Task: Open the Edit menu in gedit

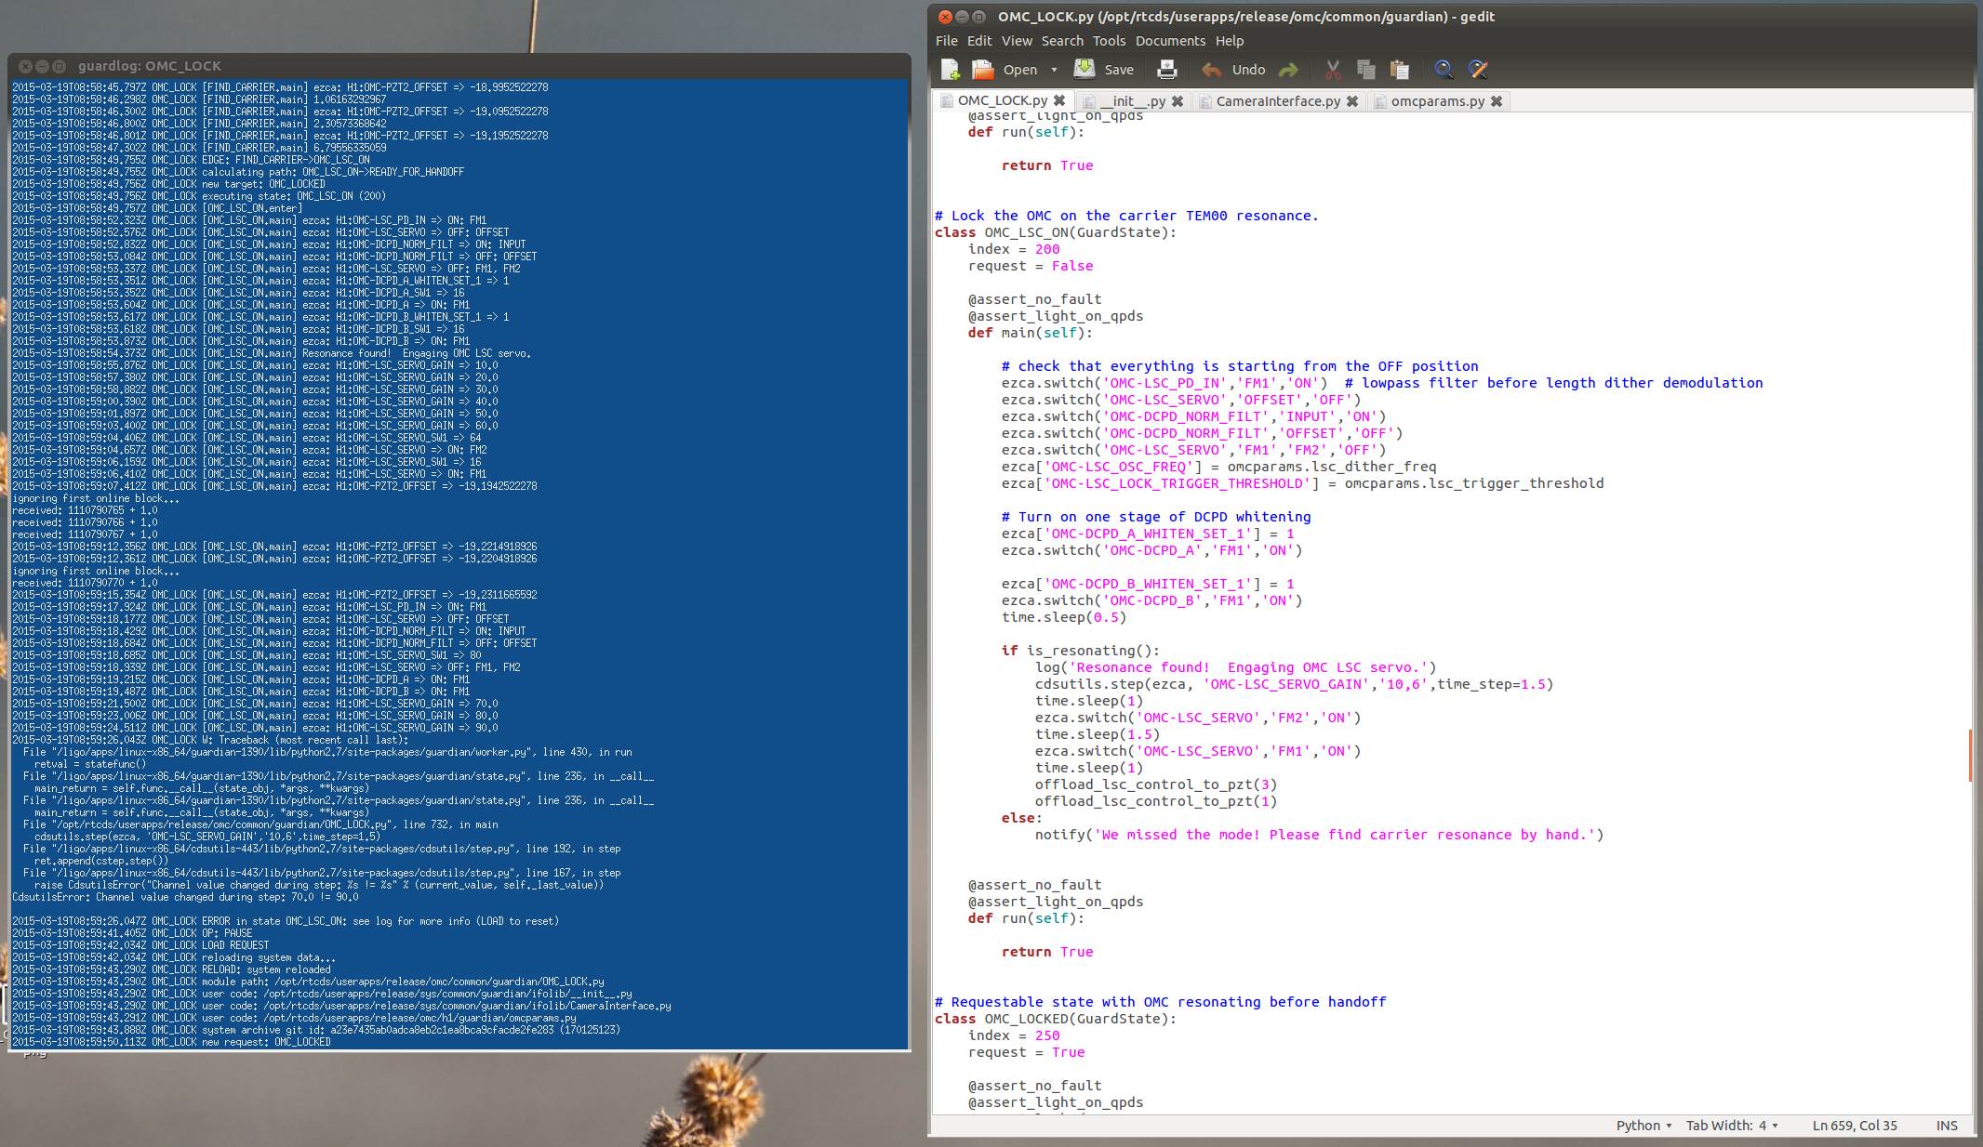Action: click(x=979, y=41)
